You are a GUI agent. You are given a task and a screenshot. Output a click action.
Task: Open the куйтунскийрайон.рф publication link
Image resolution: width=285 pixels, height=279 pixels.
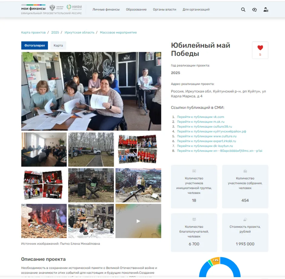(x=212, y=131)
